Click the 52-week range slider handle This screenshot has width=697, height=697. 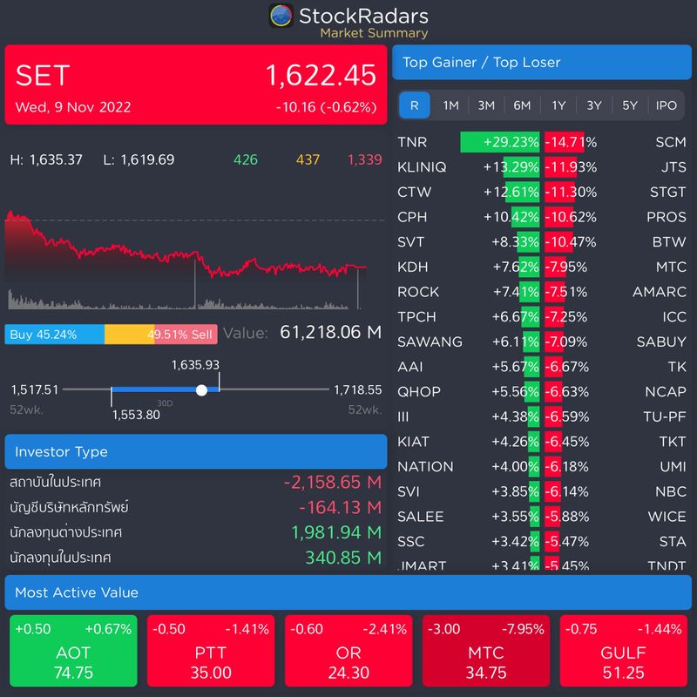pyautogui.click(x=202, y=389)
